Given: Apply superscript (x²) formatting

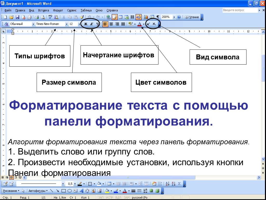Looking at the screenshot, I should [x=148, y=24].
